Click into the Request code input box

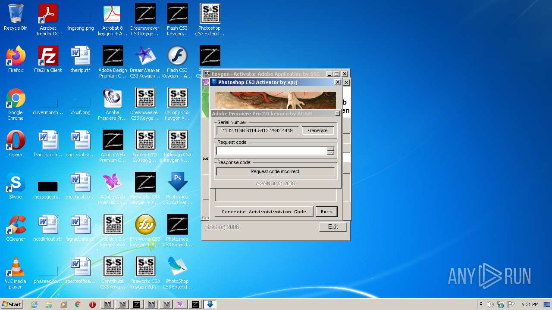(x=272, y=151)
